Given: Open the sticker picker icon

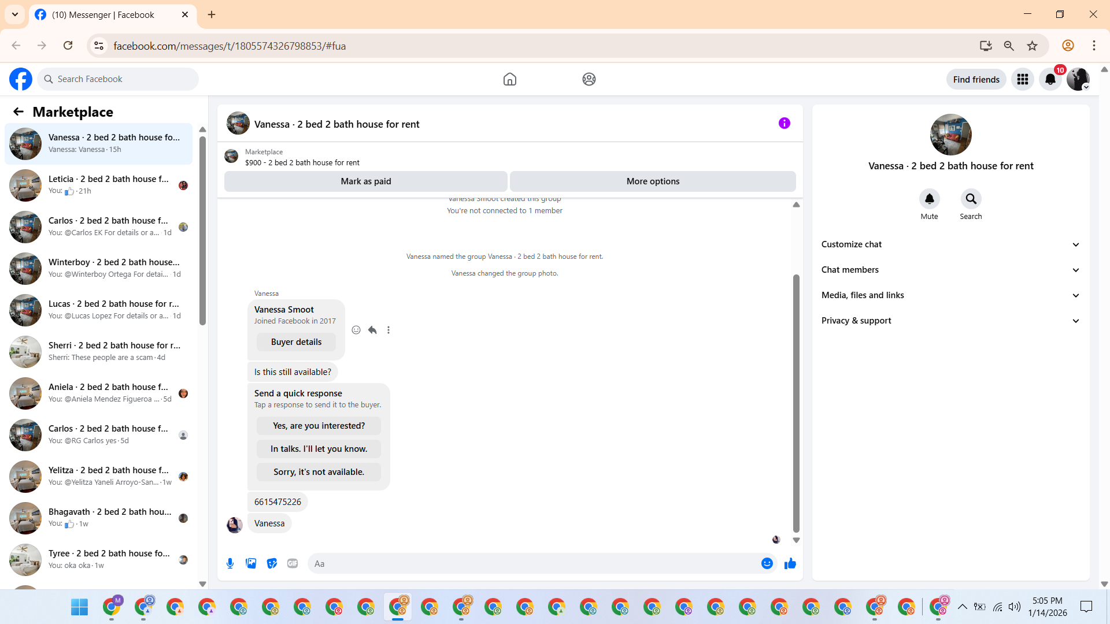Looking at the screenshot, I should click(x=272, y=563).
